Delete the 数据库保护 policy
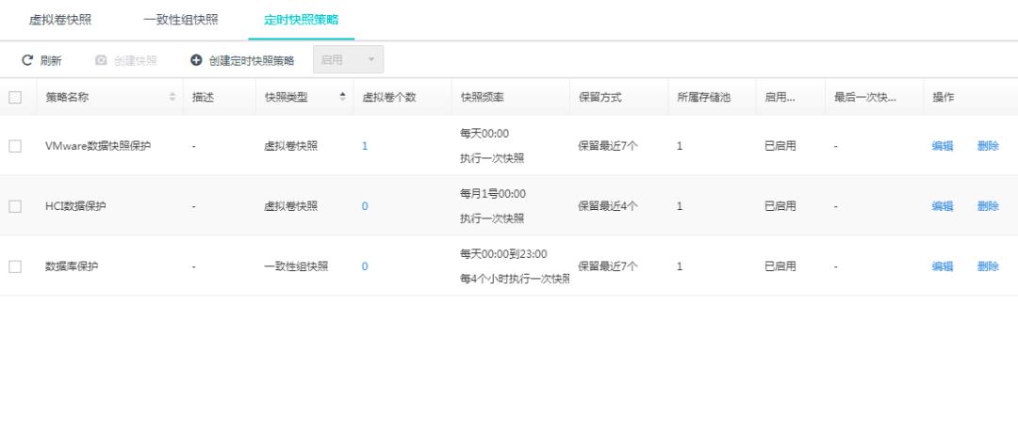 point(987,266)
